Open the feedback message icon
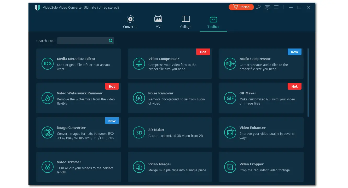The image size is (348, 188). (x=267, y=7)
